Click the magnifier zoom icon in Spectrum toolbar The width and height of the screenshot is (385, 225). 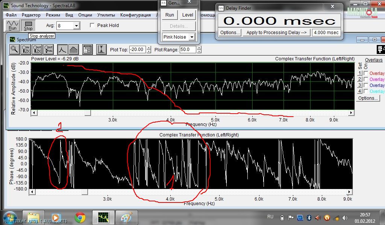coord(14,49)
